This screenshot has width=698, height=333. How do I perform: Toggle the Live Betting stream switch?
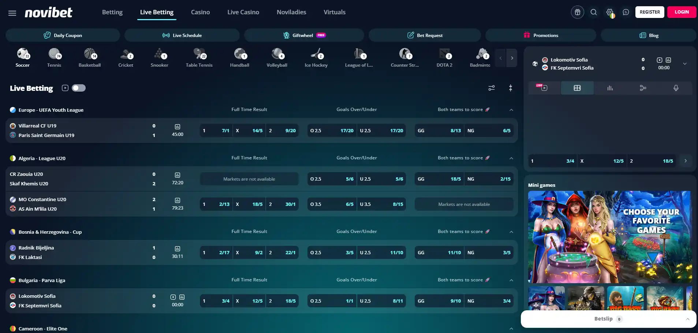click(79, 88)
